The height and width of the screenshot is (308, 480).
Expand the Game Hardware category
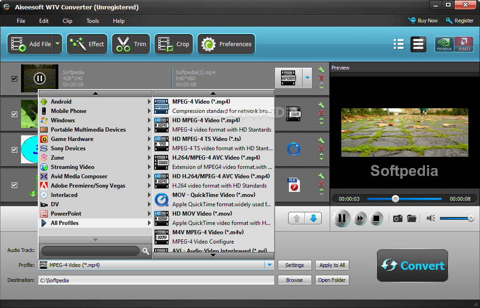[x=96, y=139]
